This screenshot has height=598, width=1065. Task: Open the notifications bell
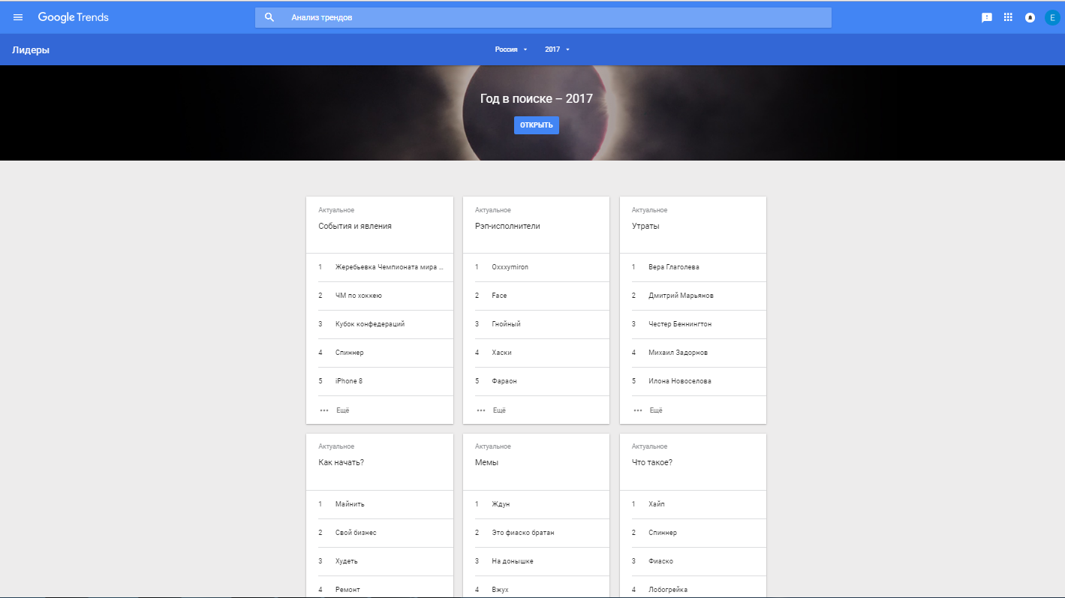(x=1030, y=17)
